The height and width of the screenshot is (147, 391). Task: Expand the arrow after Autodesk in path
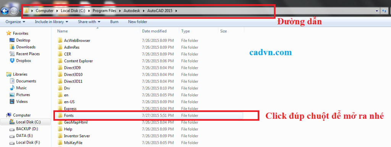pos(144,11)
